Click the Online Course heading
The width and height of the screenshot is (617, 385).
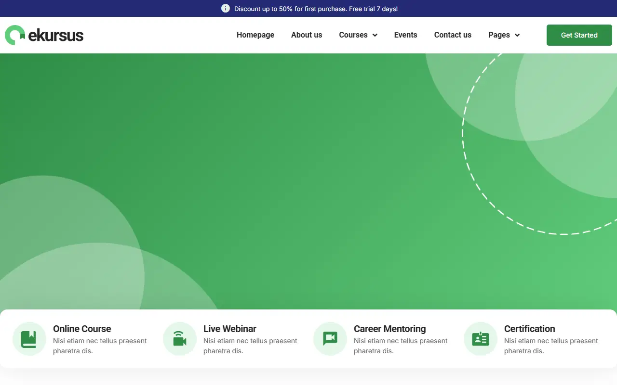(x=82, y=329)
